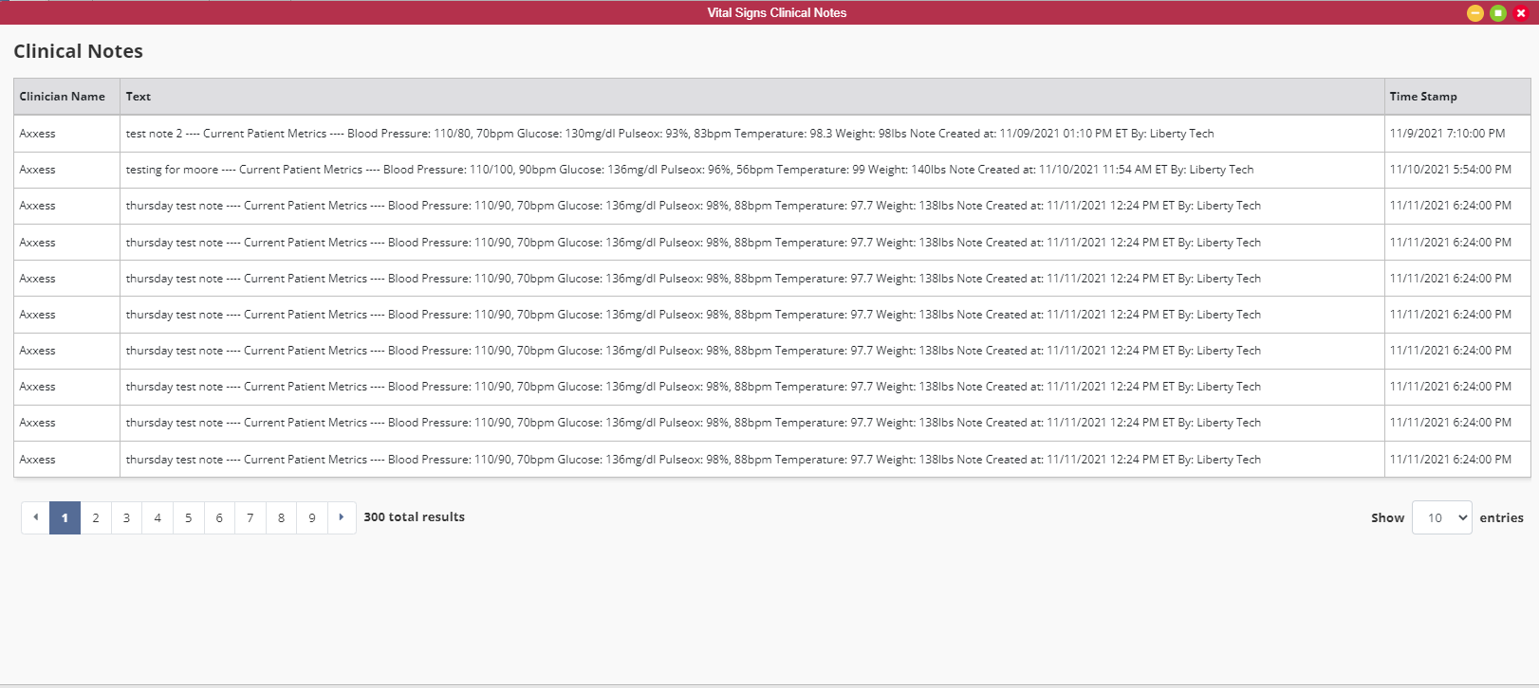Select the 'test note 2' row
This screenshot has width=1539, height=688.
pyautogui.click(x=772, y=134)
